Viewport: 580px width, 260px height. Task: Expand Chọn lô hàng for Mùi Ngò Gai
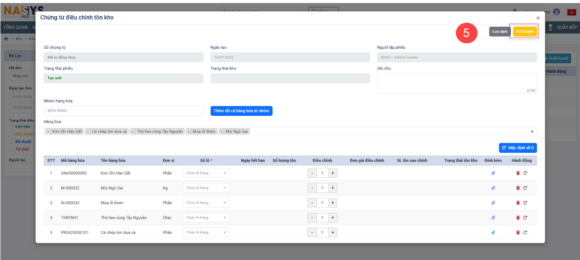pos(206,188)
